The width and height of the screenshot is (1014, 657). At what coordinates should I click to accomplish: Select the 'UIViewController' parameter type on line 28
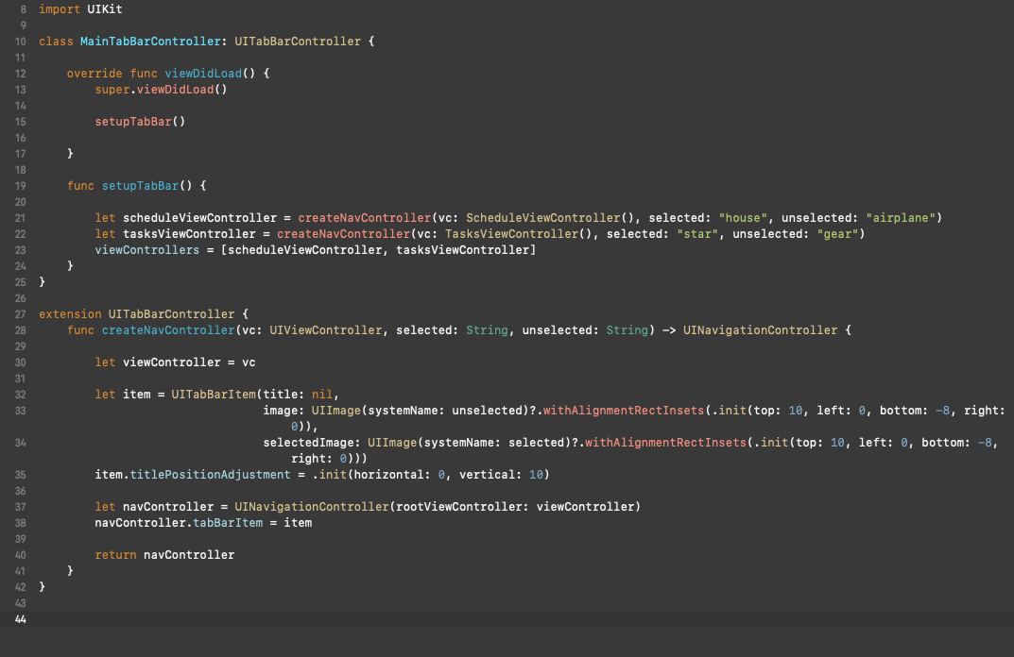(325, 330)
